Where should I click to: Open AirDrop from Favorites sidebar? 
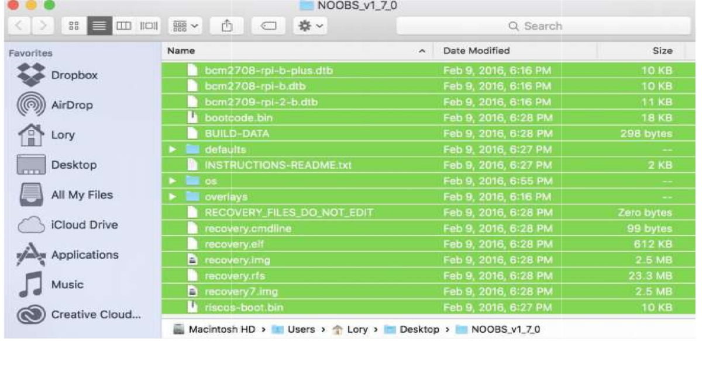pos(71,105)
